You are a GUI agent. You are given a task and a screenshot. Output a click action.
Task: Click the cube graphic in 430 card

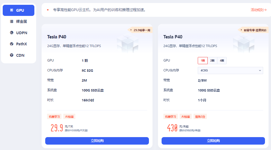coord(244,44)
